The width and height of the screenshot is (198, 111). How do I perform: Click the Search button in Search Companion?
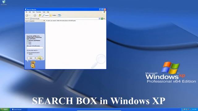point(39,58)
